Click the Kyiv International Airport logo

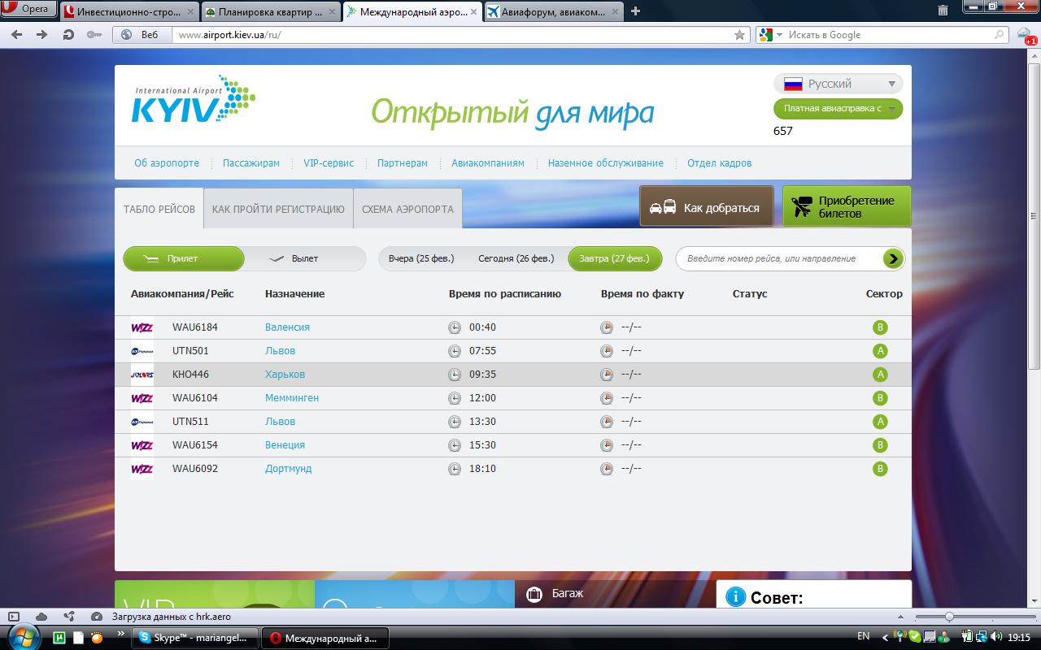pos(194,101)
